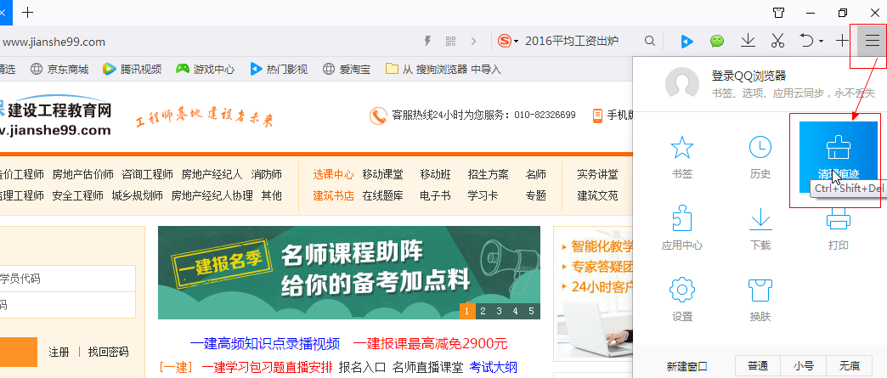The height and width of the screenshot is (378, 887).
Task: Select the 普通 normal window option
Action: click(757, 366)
